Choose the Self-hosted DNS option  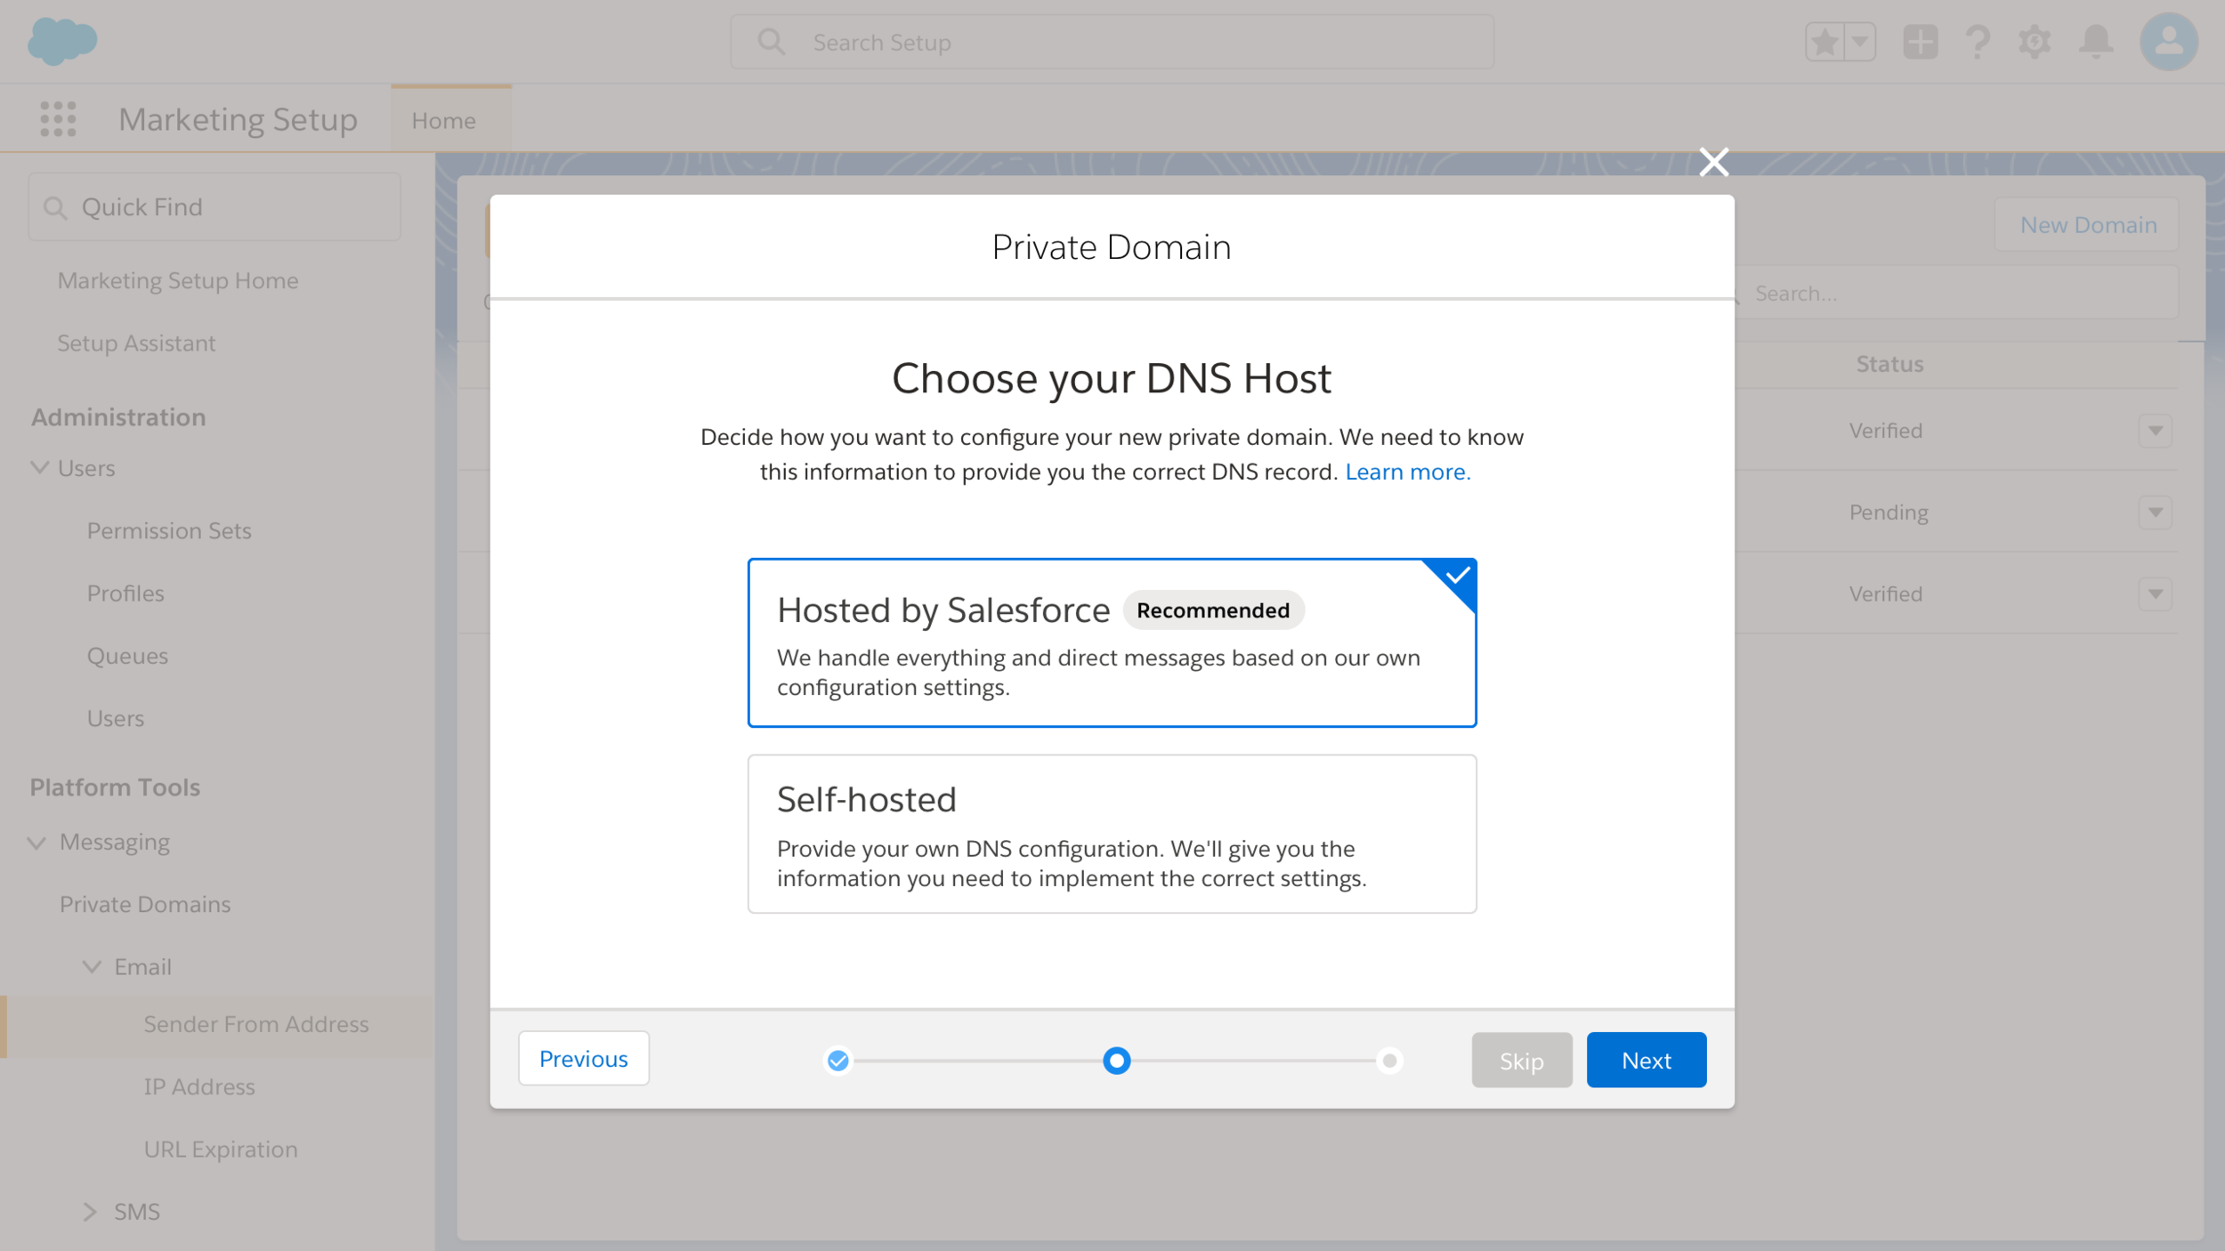click(x=1112, y=834)
